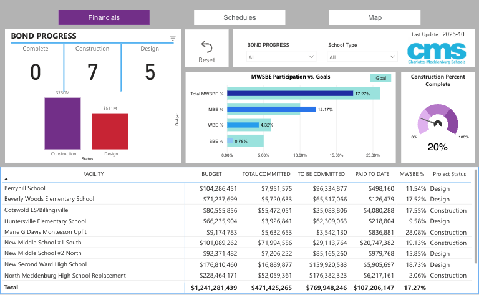Sort table by MWSBE % column header

coord(412,174)
